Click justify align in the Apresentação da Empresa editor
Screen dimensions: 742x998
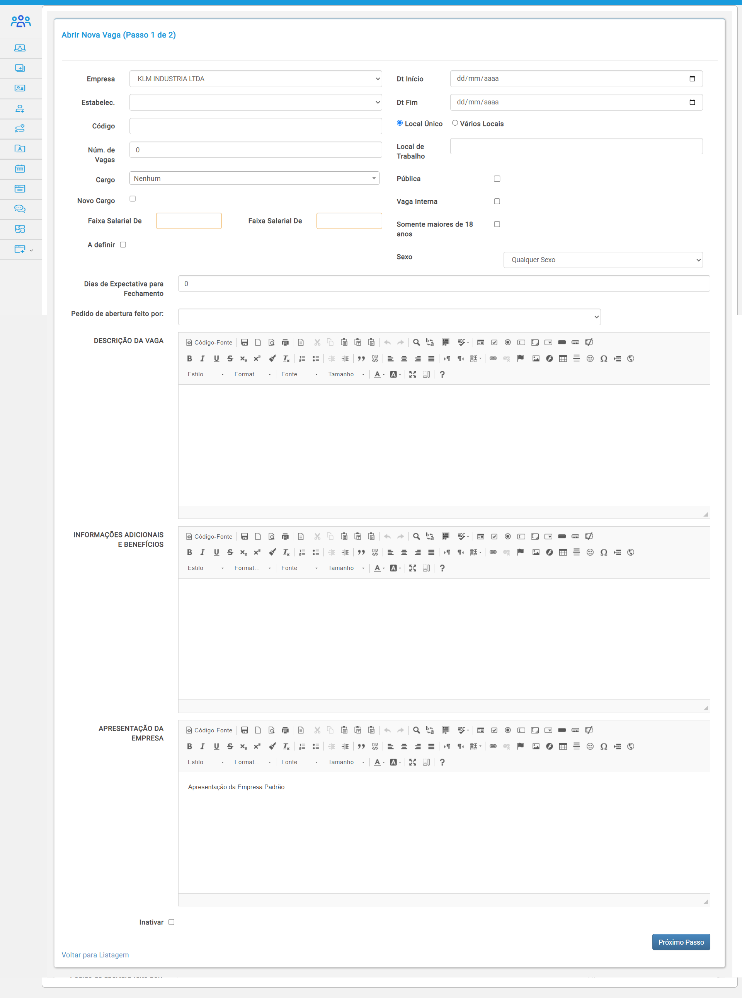(x=431, y=746)
